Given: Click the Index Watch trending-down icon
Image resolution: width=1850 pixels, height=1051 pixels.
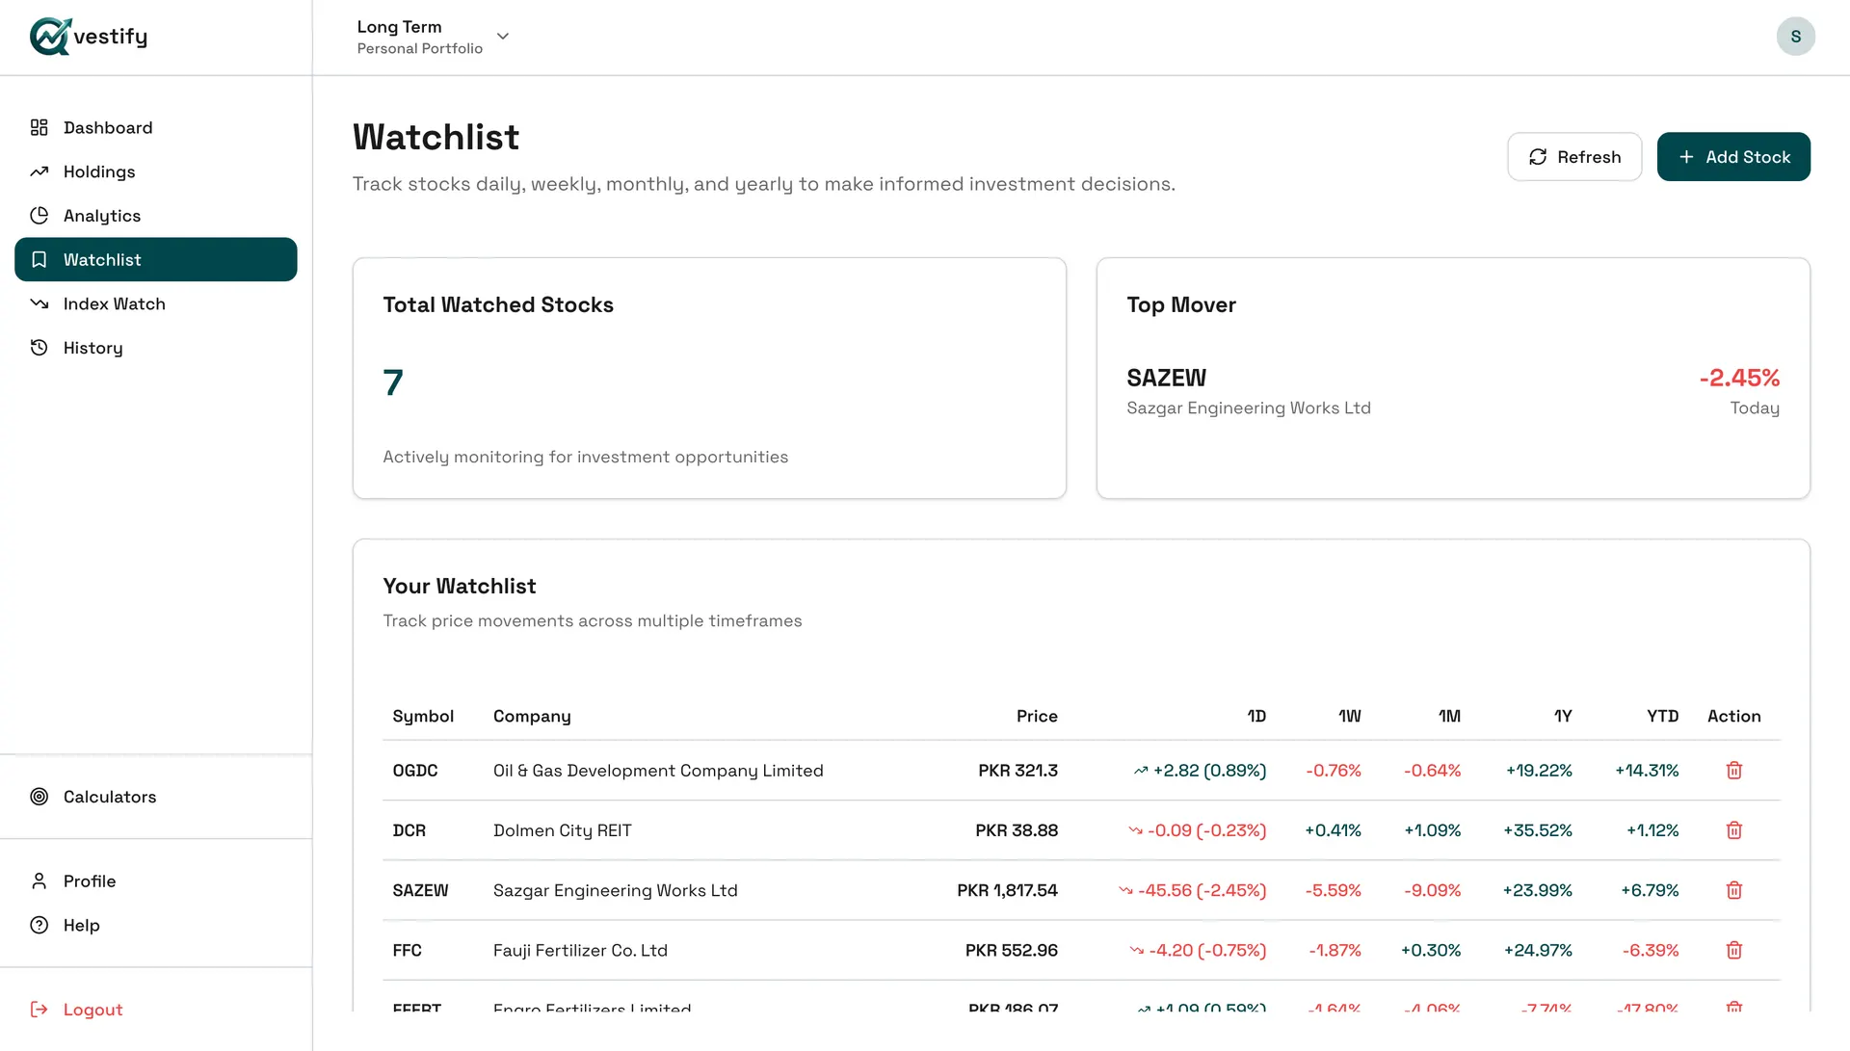Looking at the screenshot, I should [x=40, y=304].
